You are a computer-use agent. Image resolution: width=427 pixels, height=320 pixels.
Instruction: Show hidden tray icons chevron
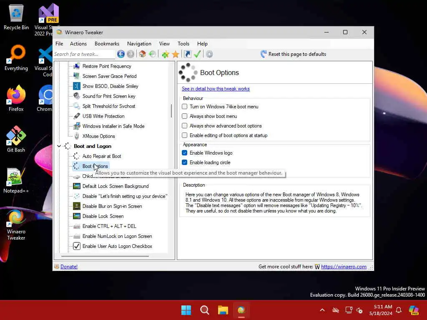[322, 310]
